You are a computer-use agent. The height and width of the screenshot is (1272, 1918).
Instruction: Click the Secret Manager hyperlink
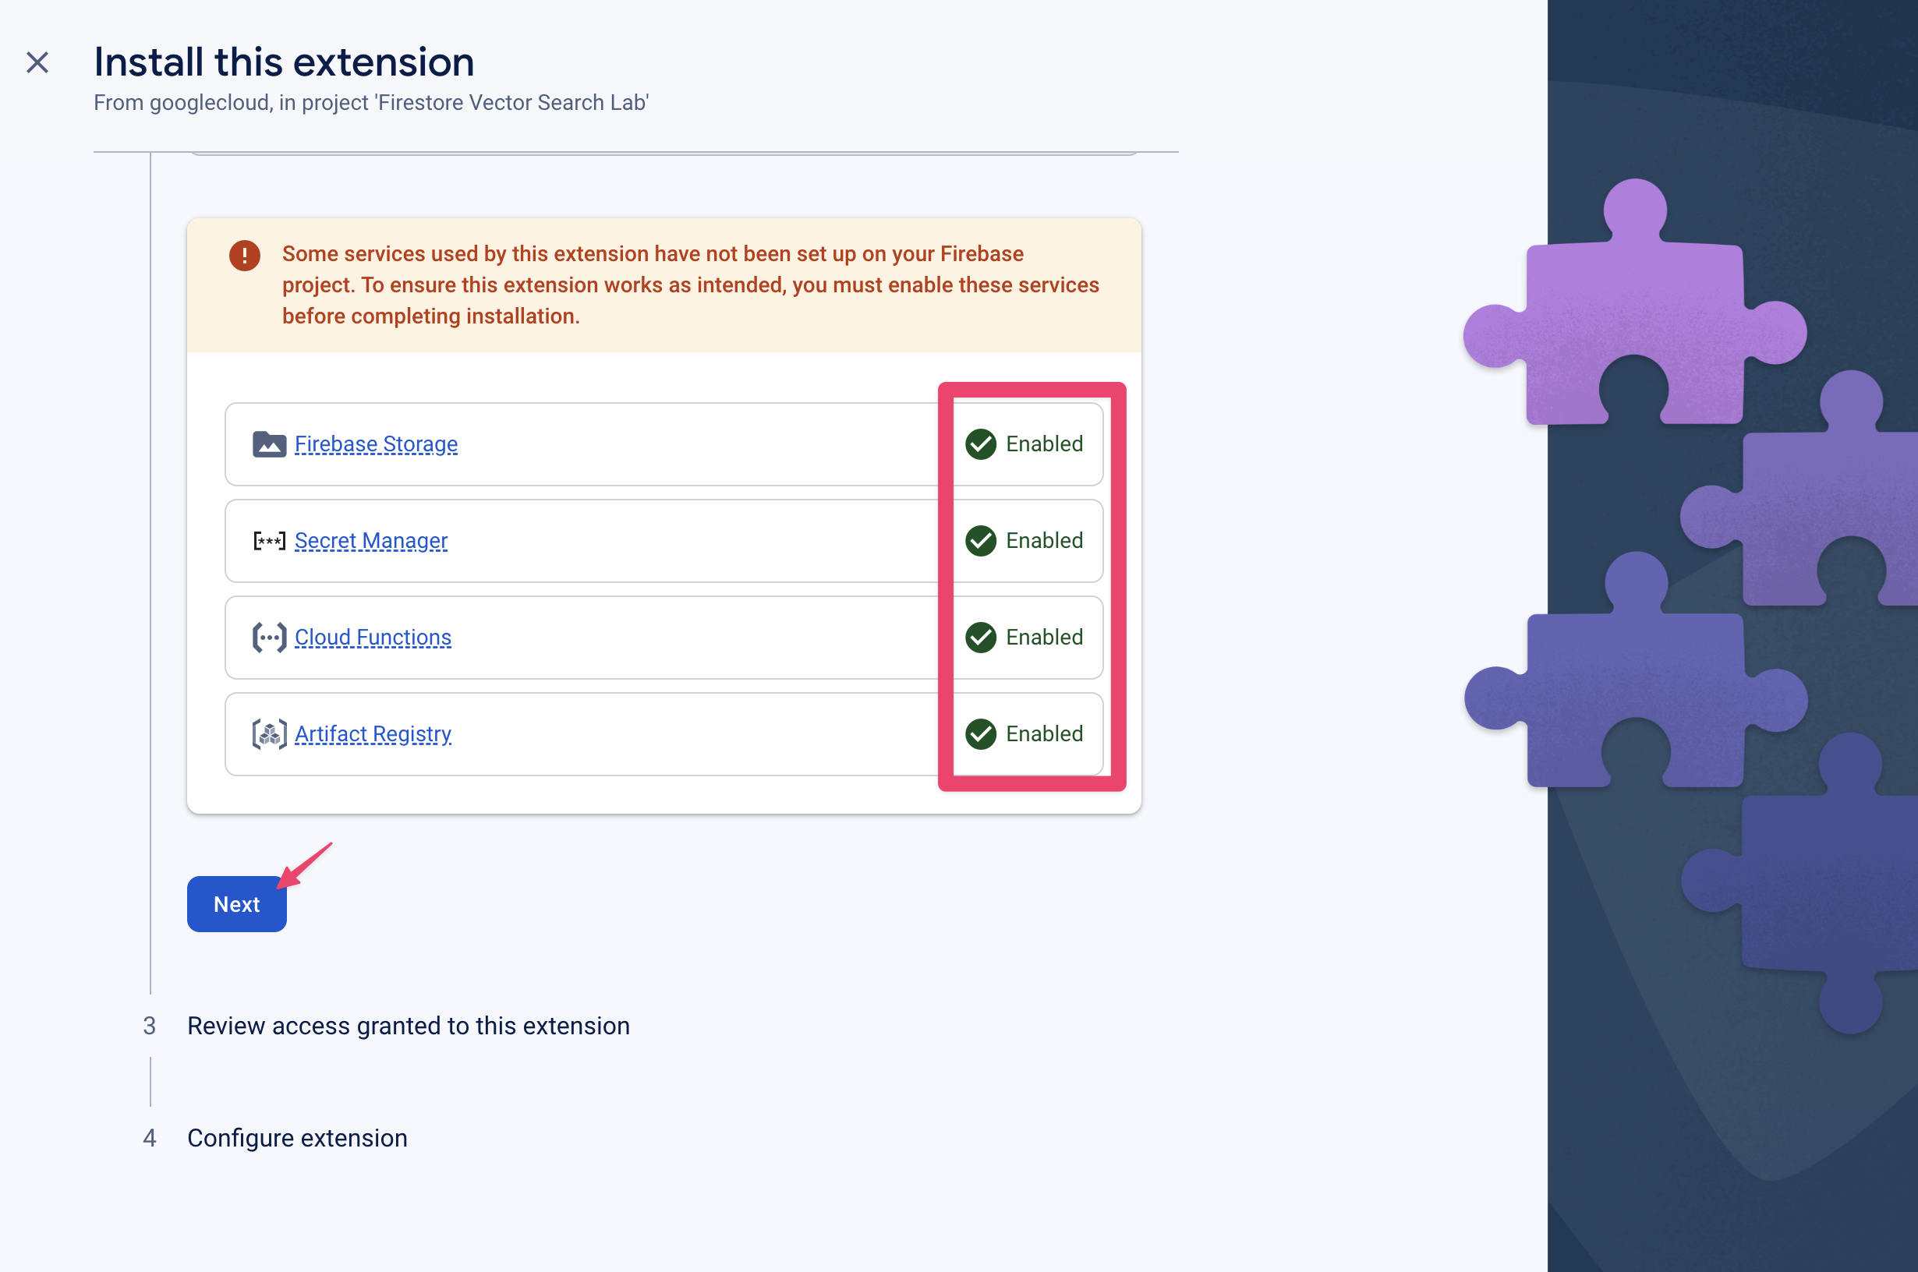tap(370, 539)
